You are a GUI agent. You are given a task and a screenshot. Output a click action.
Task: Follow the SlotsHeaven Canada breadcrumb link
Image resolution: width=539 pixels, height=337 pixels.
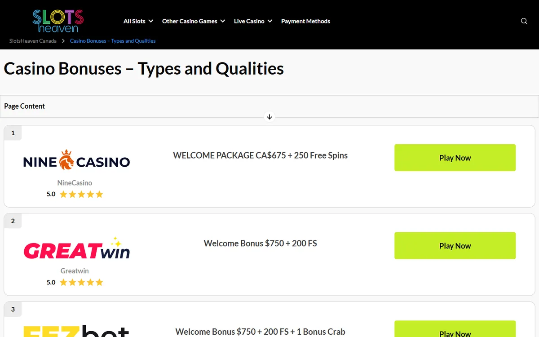point(33,41)
